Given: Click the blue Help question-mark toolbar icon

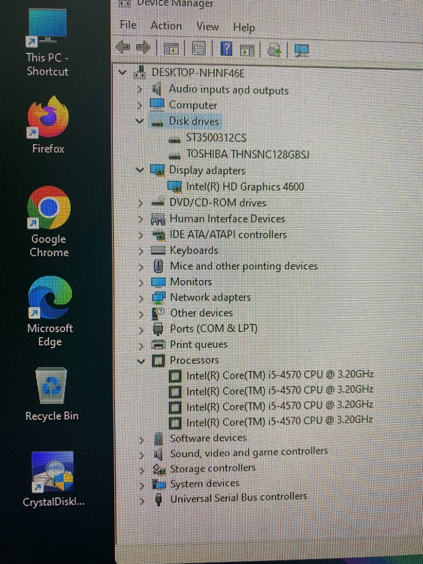Looking at the screenshot, I should click(x=226, y=49).
